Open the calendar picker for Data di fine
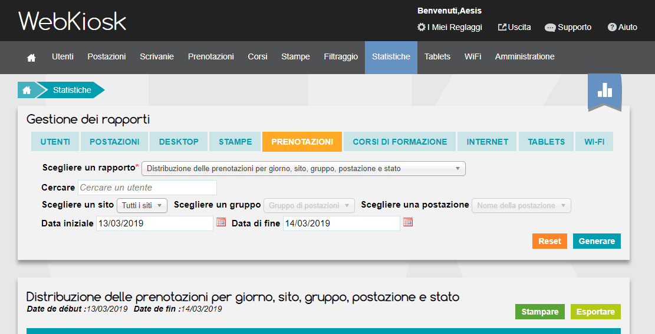The image size is (655, 334). pos(408,223)
